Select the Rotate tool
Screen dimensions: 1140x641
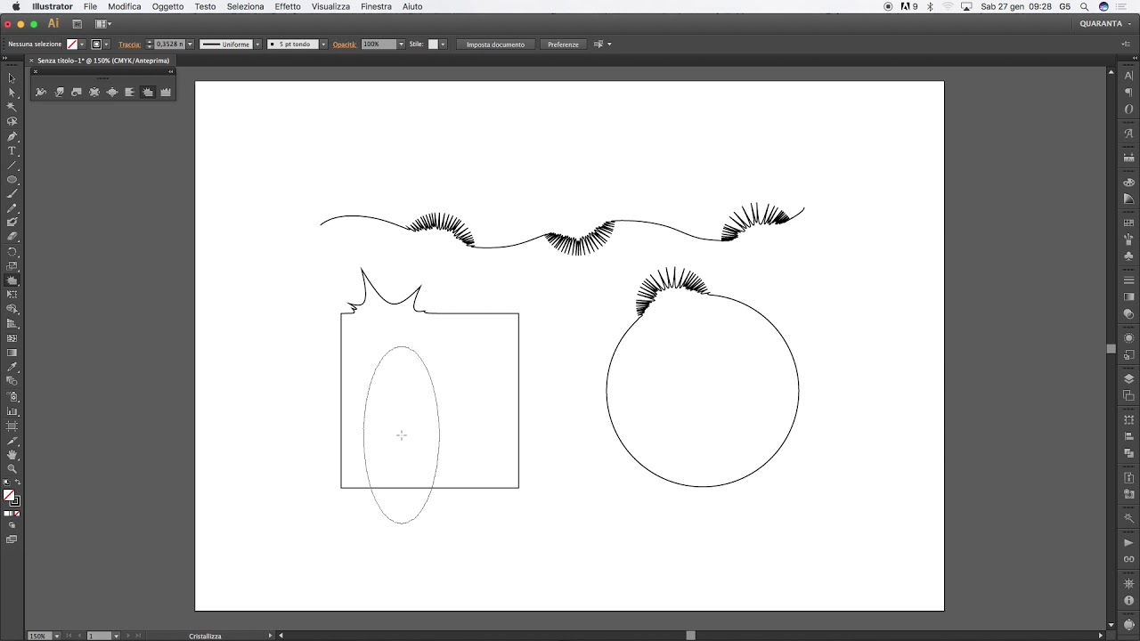(x=12, y=251)
